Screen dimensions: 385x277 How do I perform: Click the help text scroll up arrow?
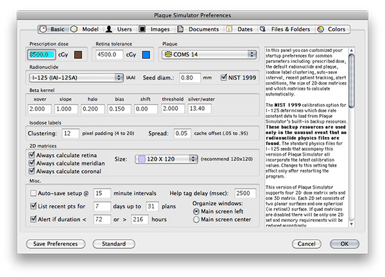point(352,50)
